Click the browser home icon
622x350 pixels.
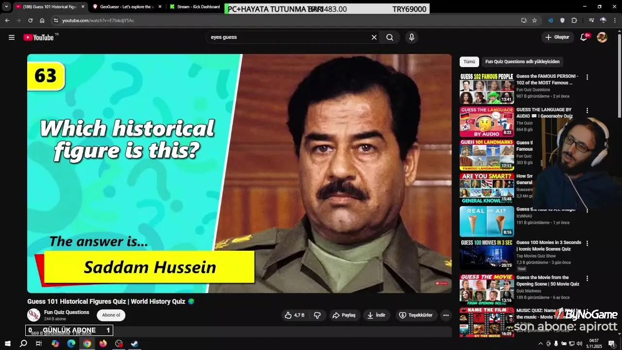point(42,20)
